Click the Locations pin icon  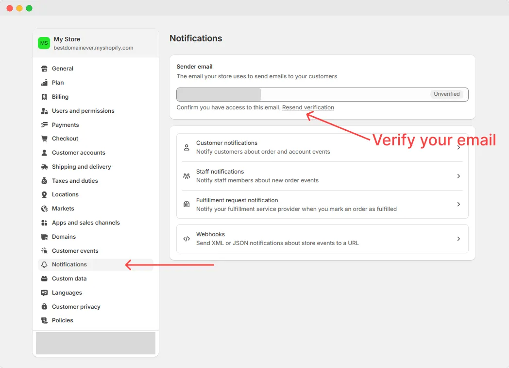pyautogui.click(x=45, y=194)
